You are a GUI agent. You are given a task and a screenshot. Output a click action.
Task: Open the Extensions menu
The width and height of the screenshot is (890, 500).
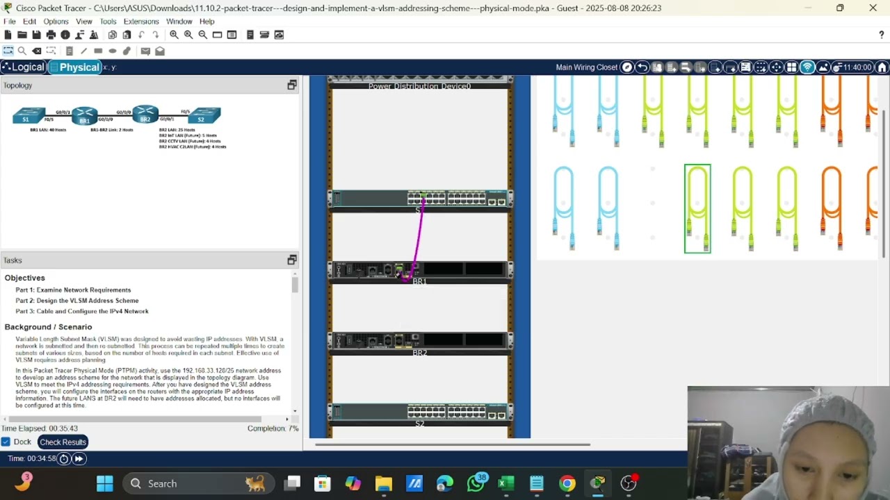(141, 22)
